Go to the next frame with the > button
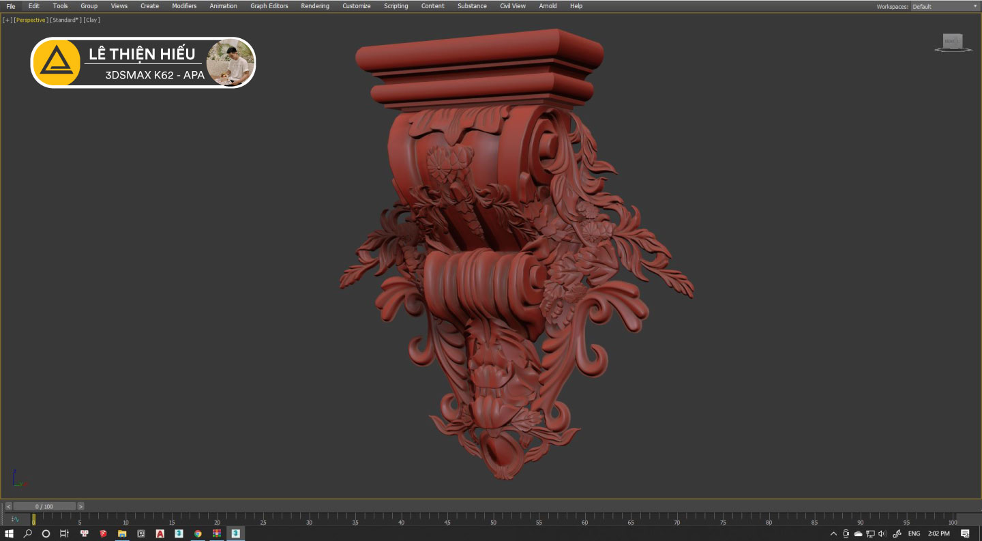 tap(80, 506)
